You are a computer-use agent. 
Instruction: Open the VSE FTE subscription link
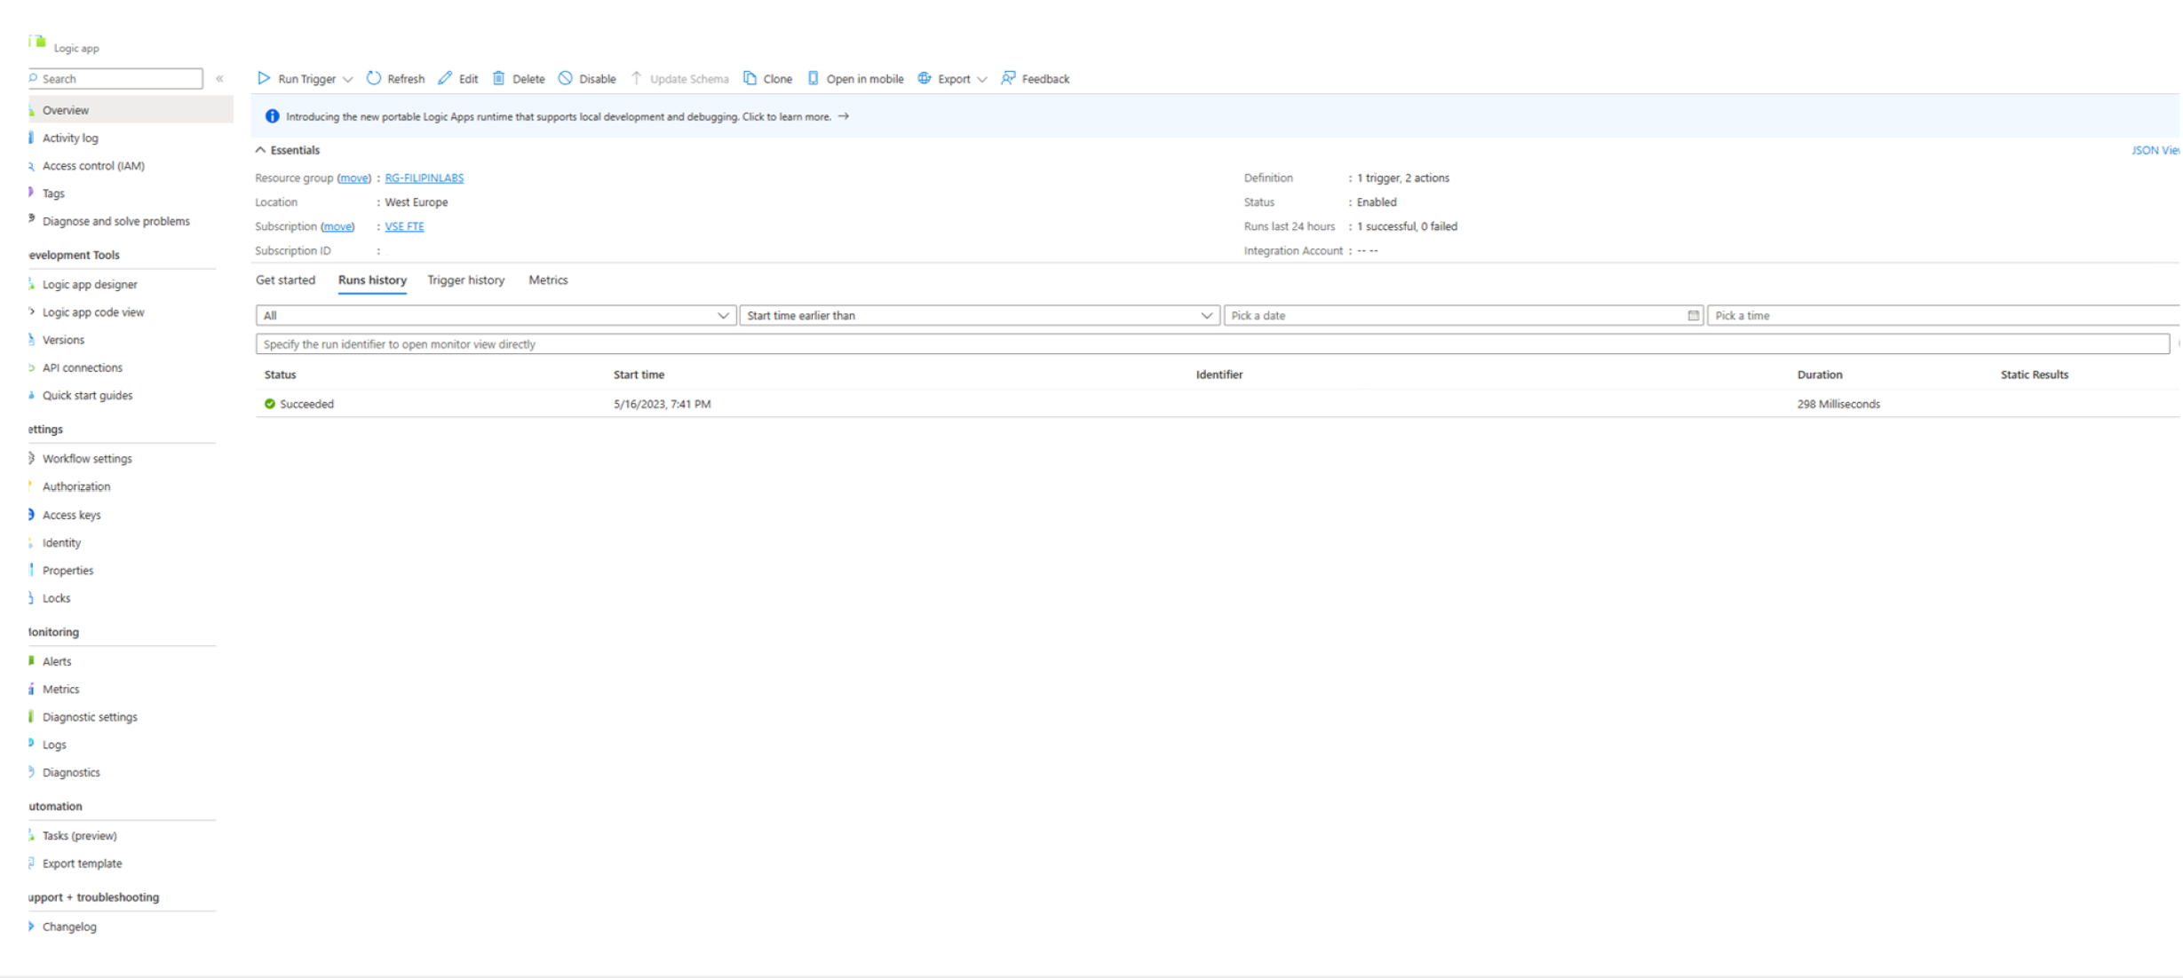[404, 226]
